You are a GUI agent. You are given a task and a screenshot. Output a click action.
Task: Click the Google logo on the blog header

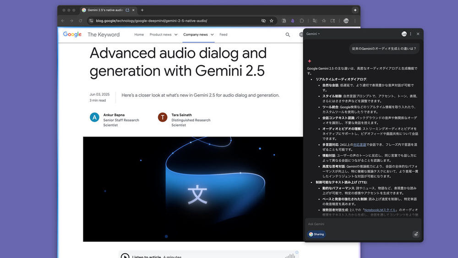point(72,34)
